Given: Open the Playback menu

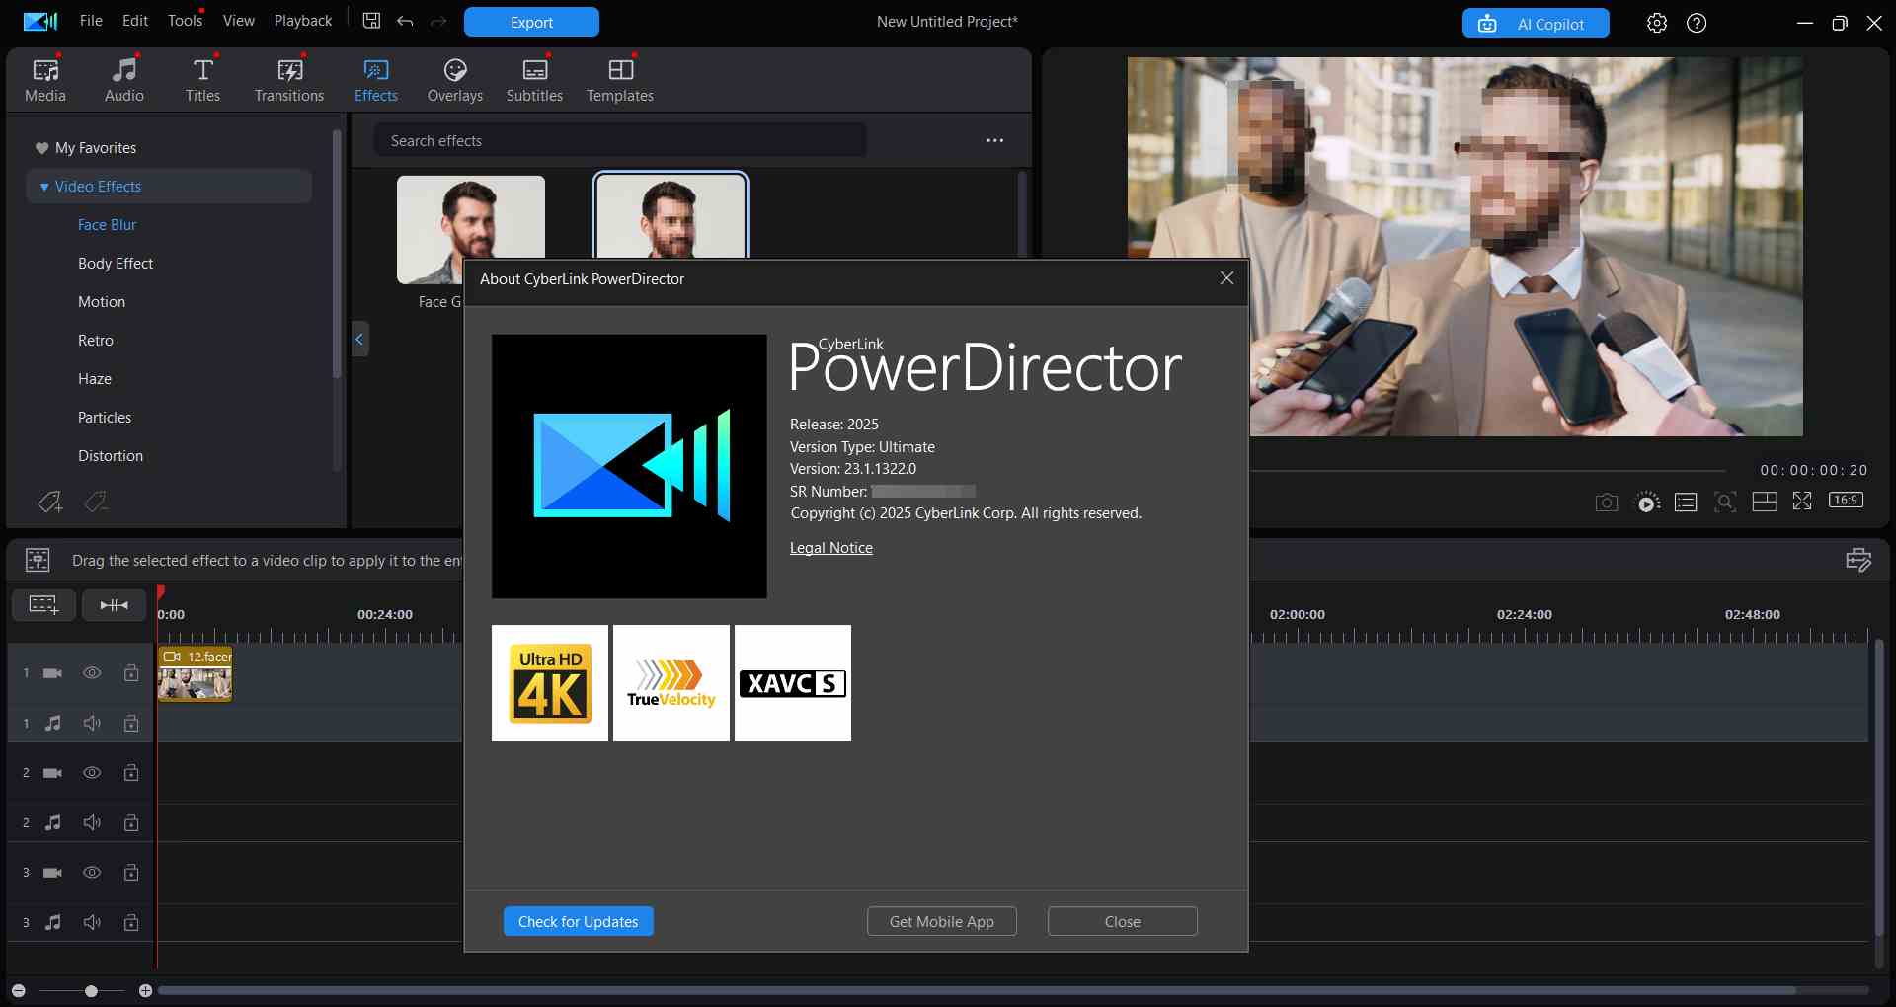Looking at the screenshot, I should coord(303,21).
